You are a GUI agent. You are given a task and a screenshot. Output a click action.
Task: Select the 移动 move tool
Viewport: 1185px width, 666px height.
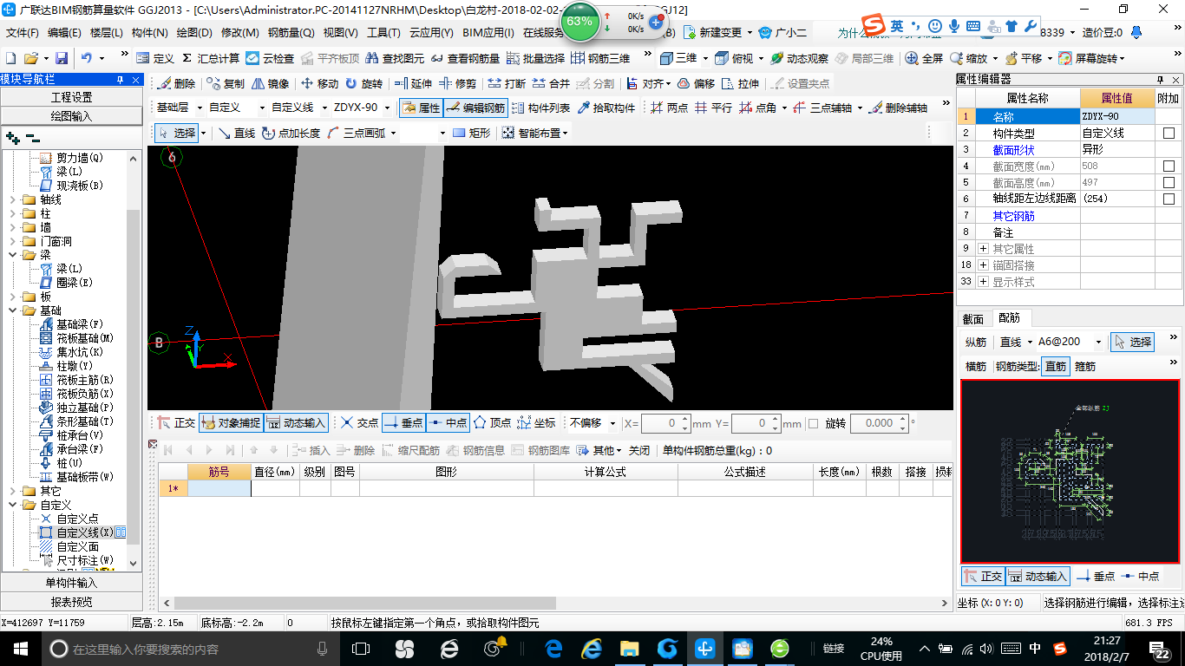tap(319, 84)
